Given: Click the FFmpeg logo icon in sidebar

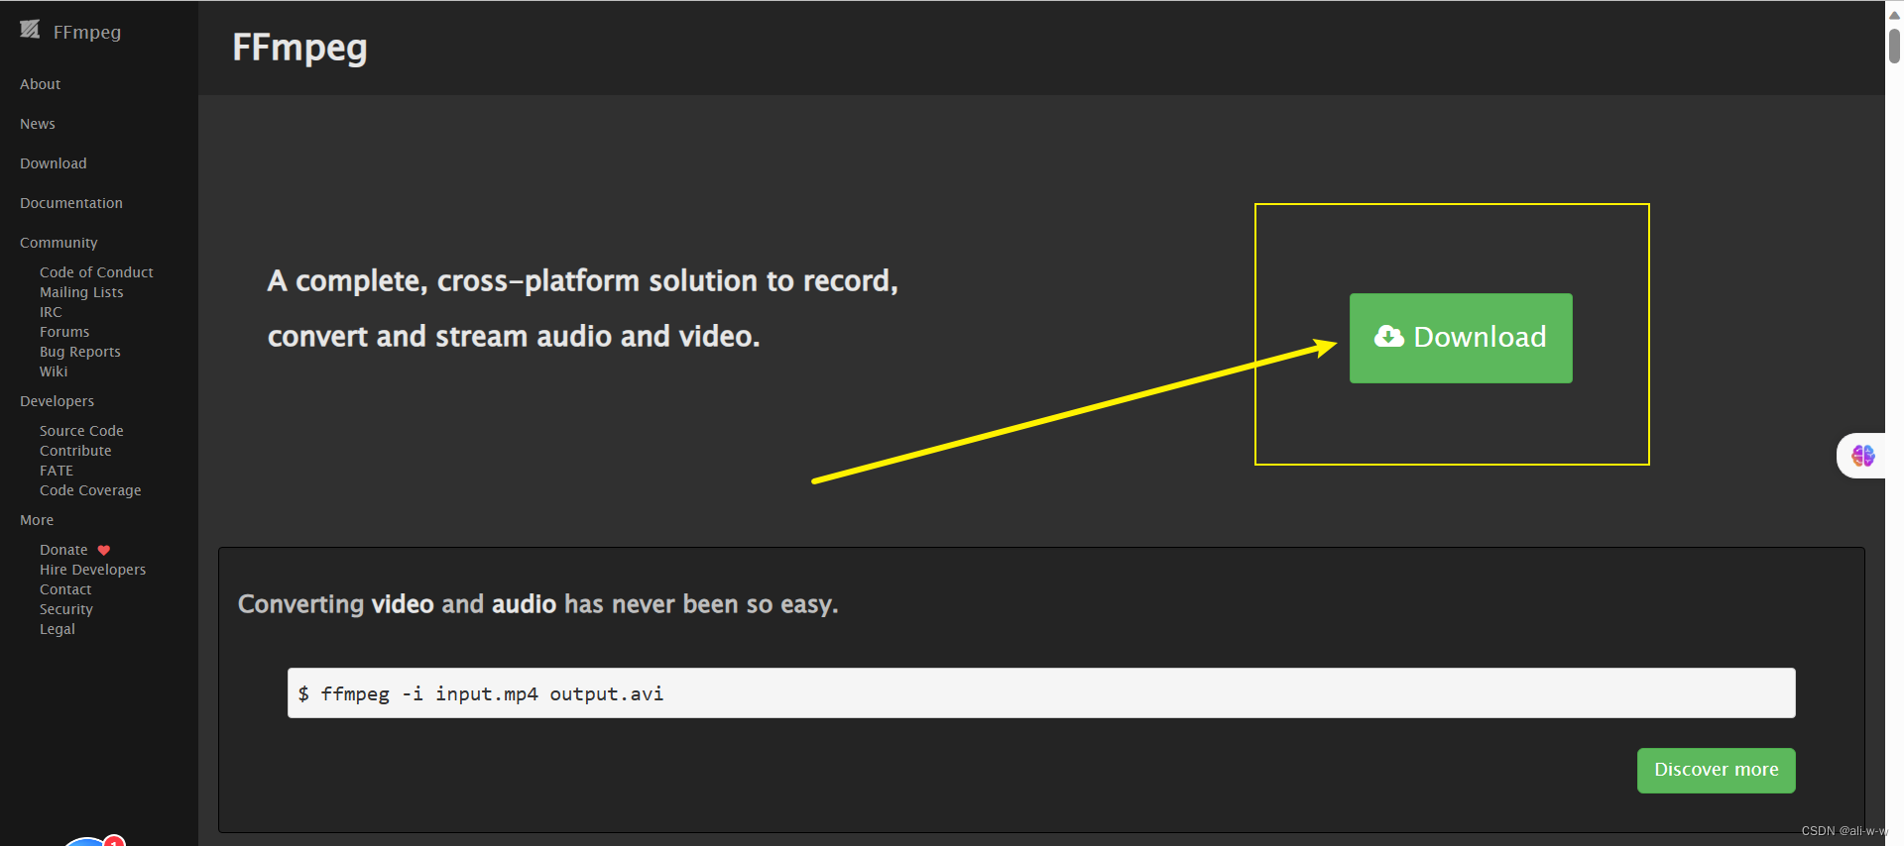Looking at the screenshot, I should pyautogui.click(x=30, y=30).
